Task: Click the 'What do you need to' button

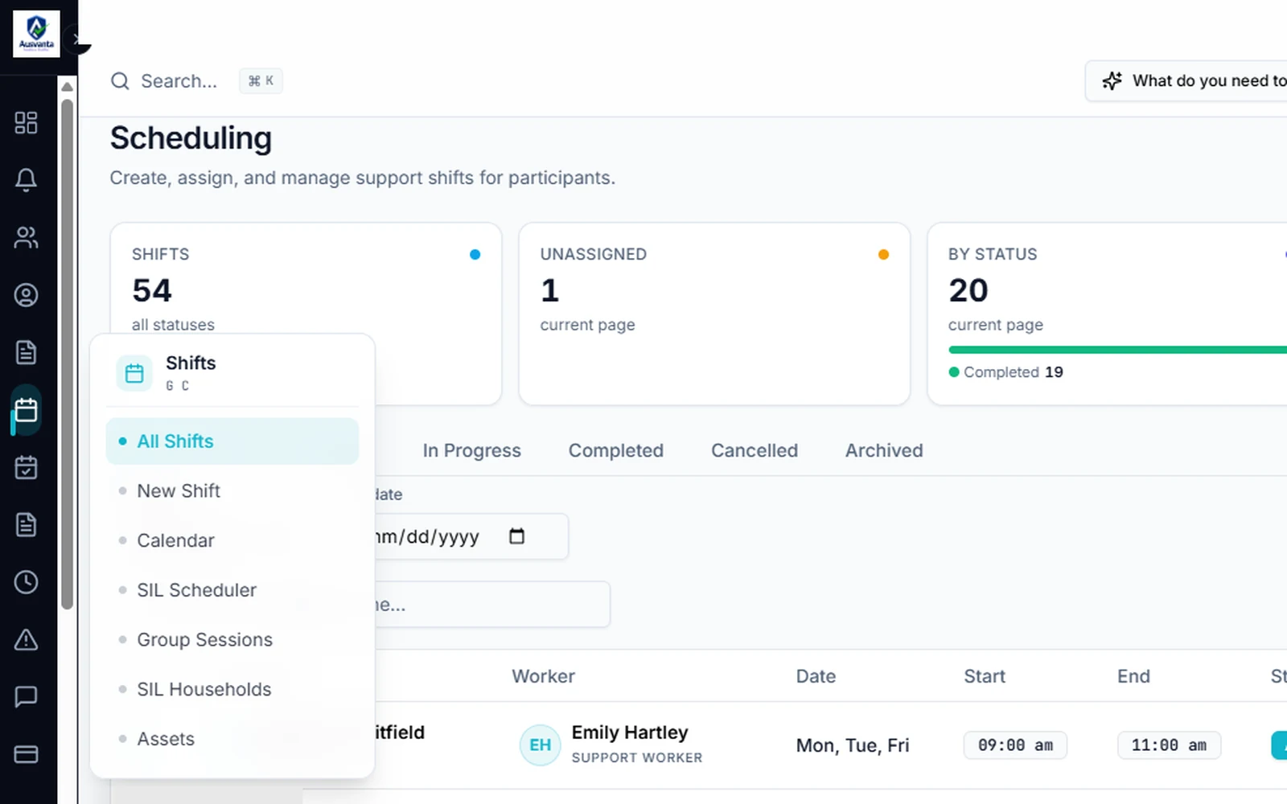Action: (x=1187, y=80)
